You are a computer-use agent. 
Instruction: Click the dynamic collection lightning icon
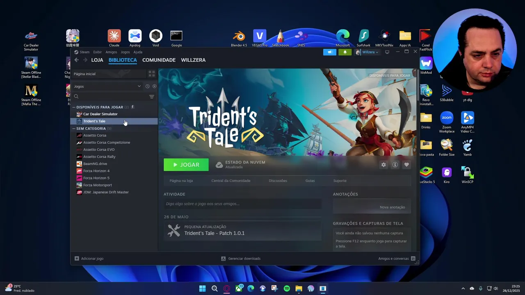pos(132,107)
